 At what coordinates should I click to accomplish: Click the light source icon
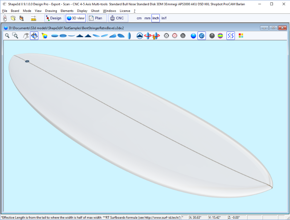point(44,36)
